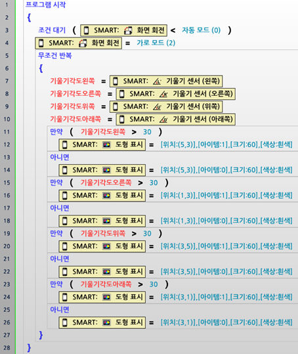This screenshot has height=354, width=298.
Task: Click the smartphone icon on line 4
Action: pos(41,43)
